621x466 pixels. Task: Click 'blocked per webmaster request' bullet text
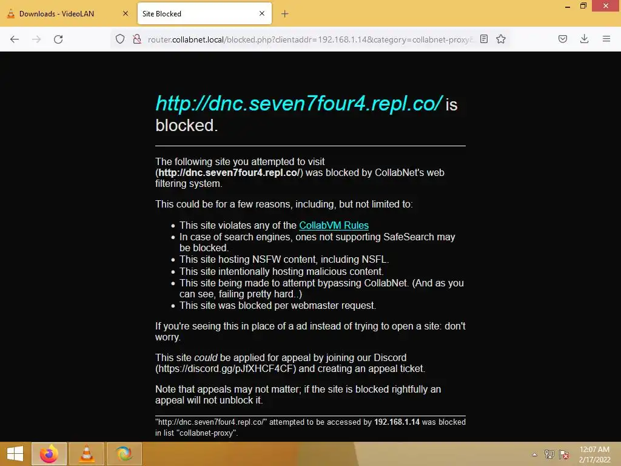278,306
